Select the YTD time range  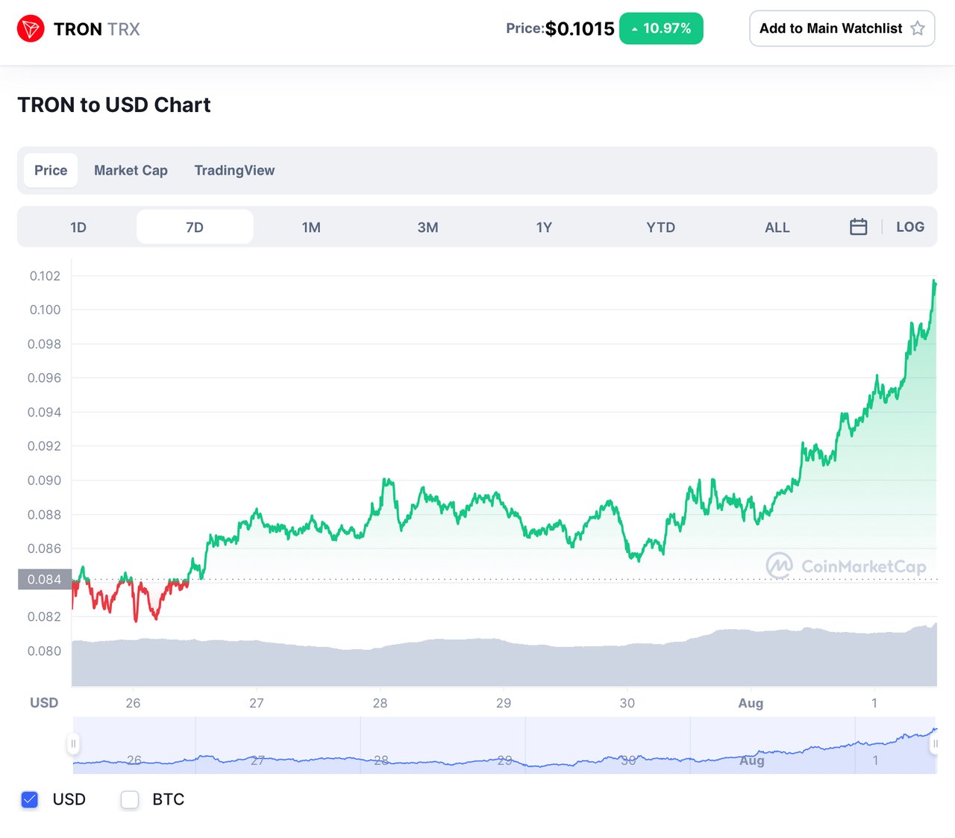coord(660,227)
